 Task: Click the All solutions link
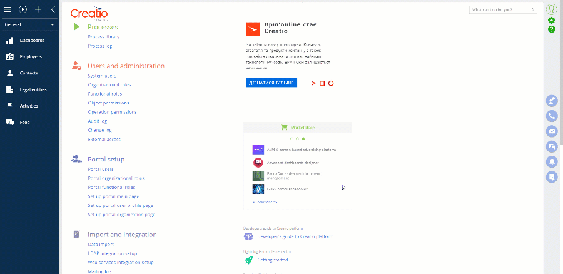coord(265,202)
